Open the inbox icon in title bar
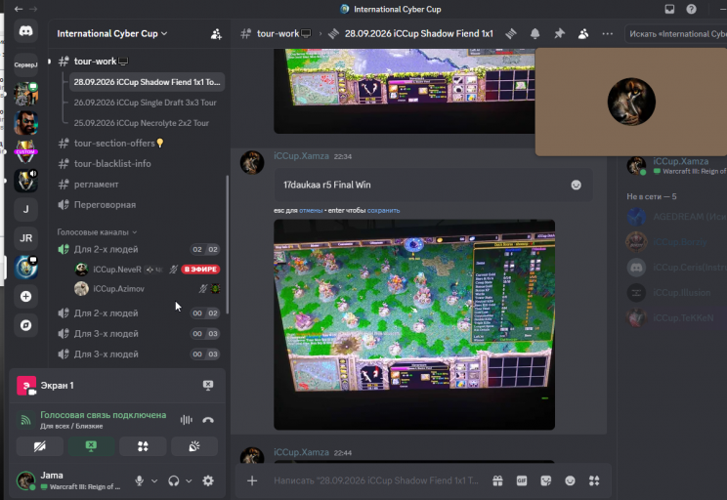The width and height of the screenshot is (727, 500). (x=669, y=9)
